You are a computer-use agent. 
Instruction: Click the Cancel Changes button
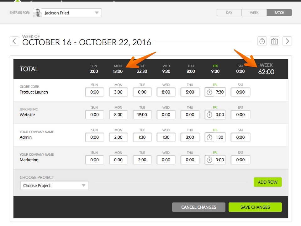point(199,207)
